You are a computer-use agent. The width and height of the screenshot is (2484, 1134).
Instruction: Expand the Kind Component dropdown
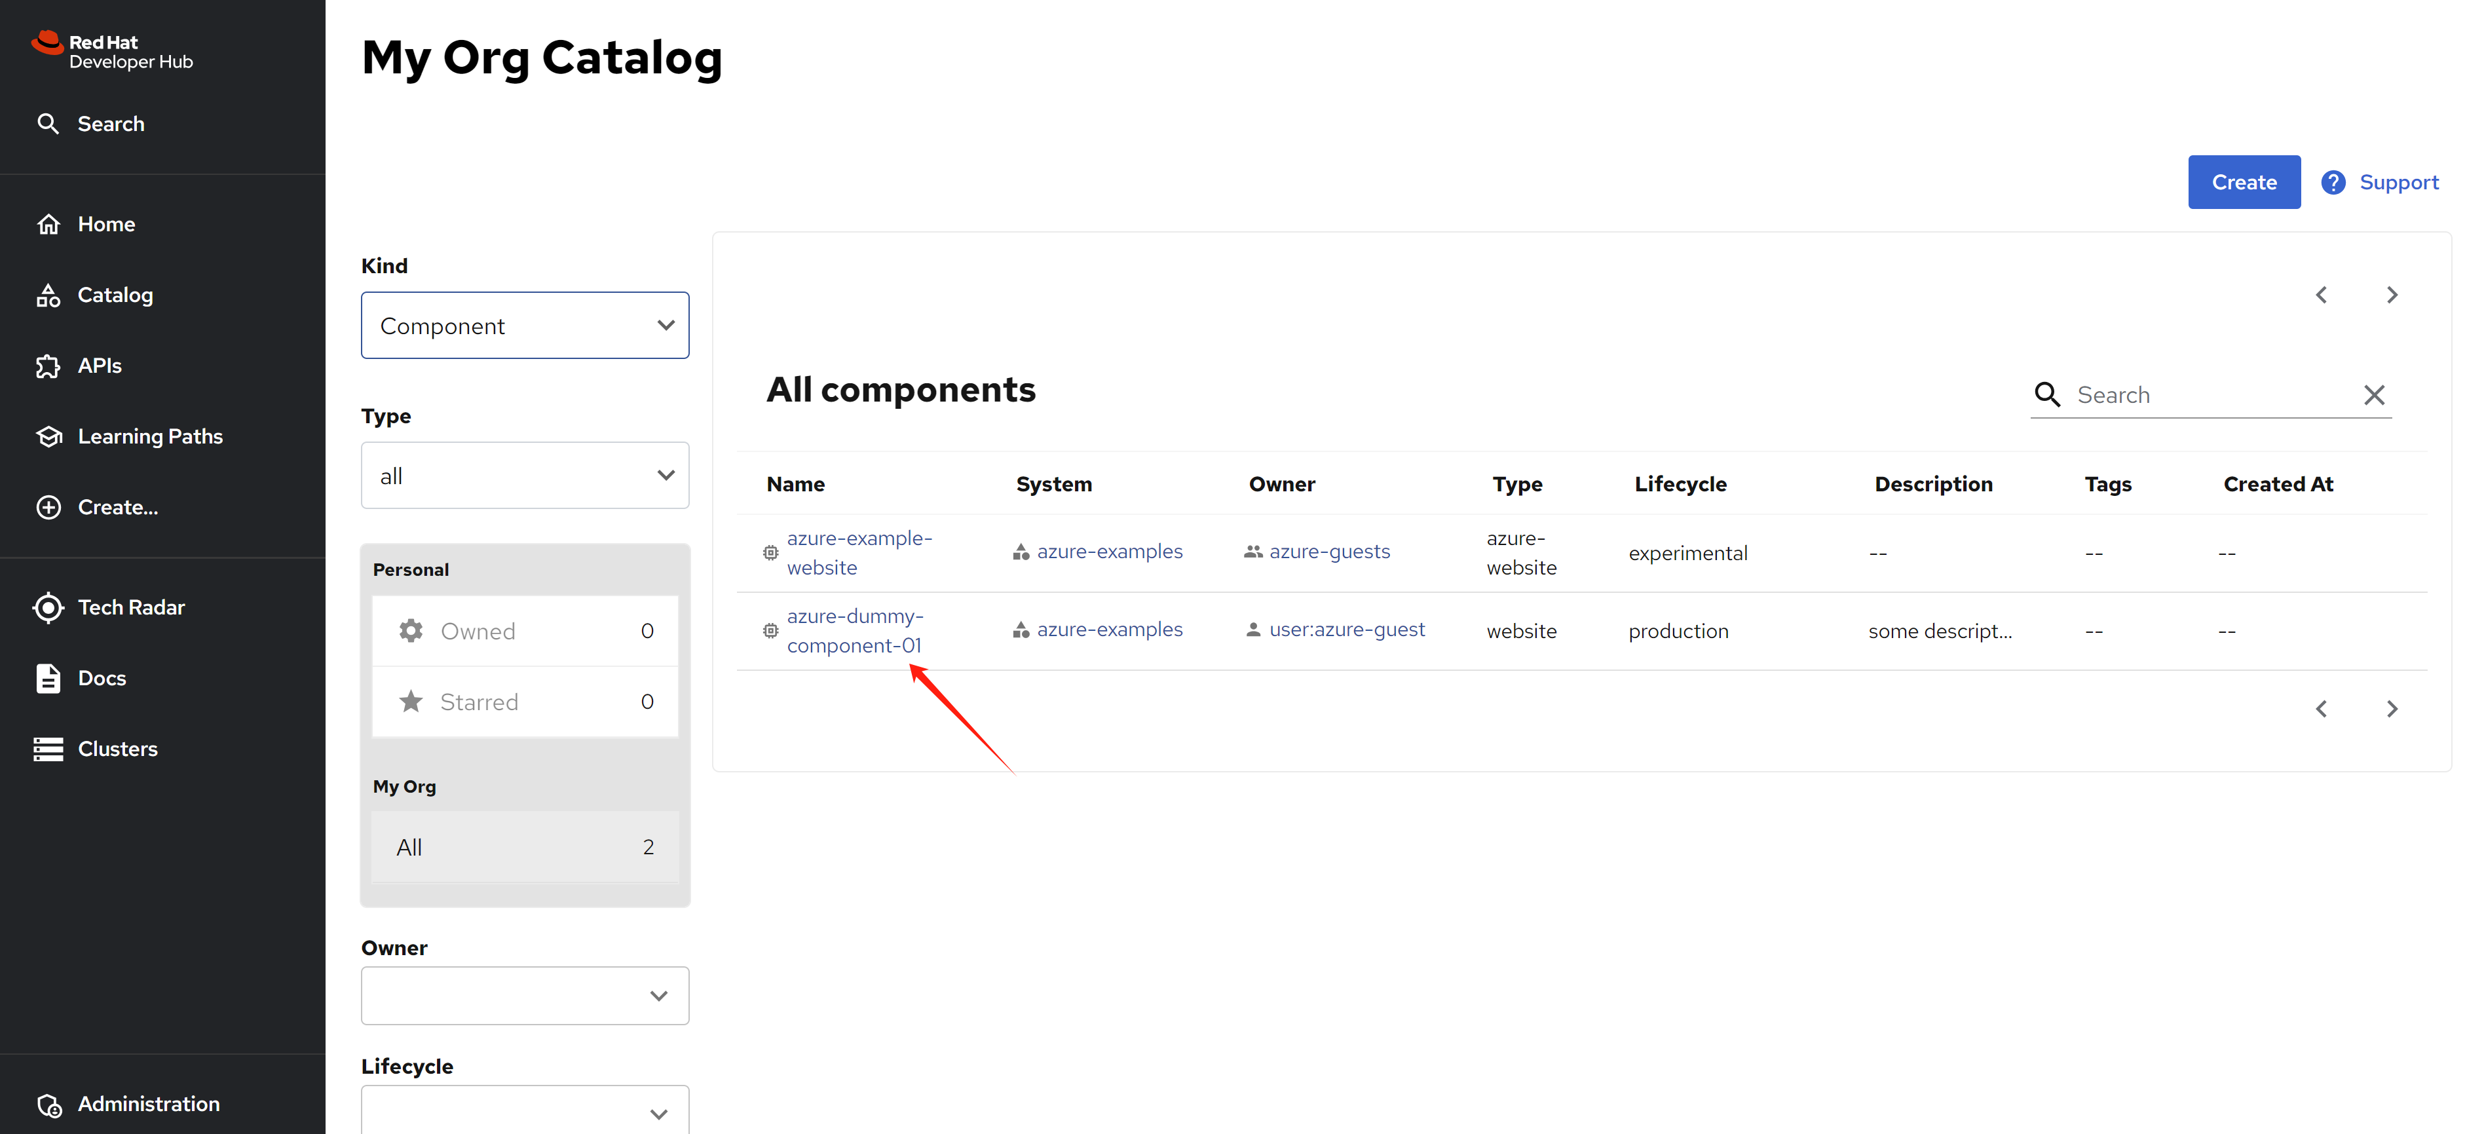pos(525,326)
